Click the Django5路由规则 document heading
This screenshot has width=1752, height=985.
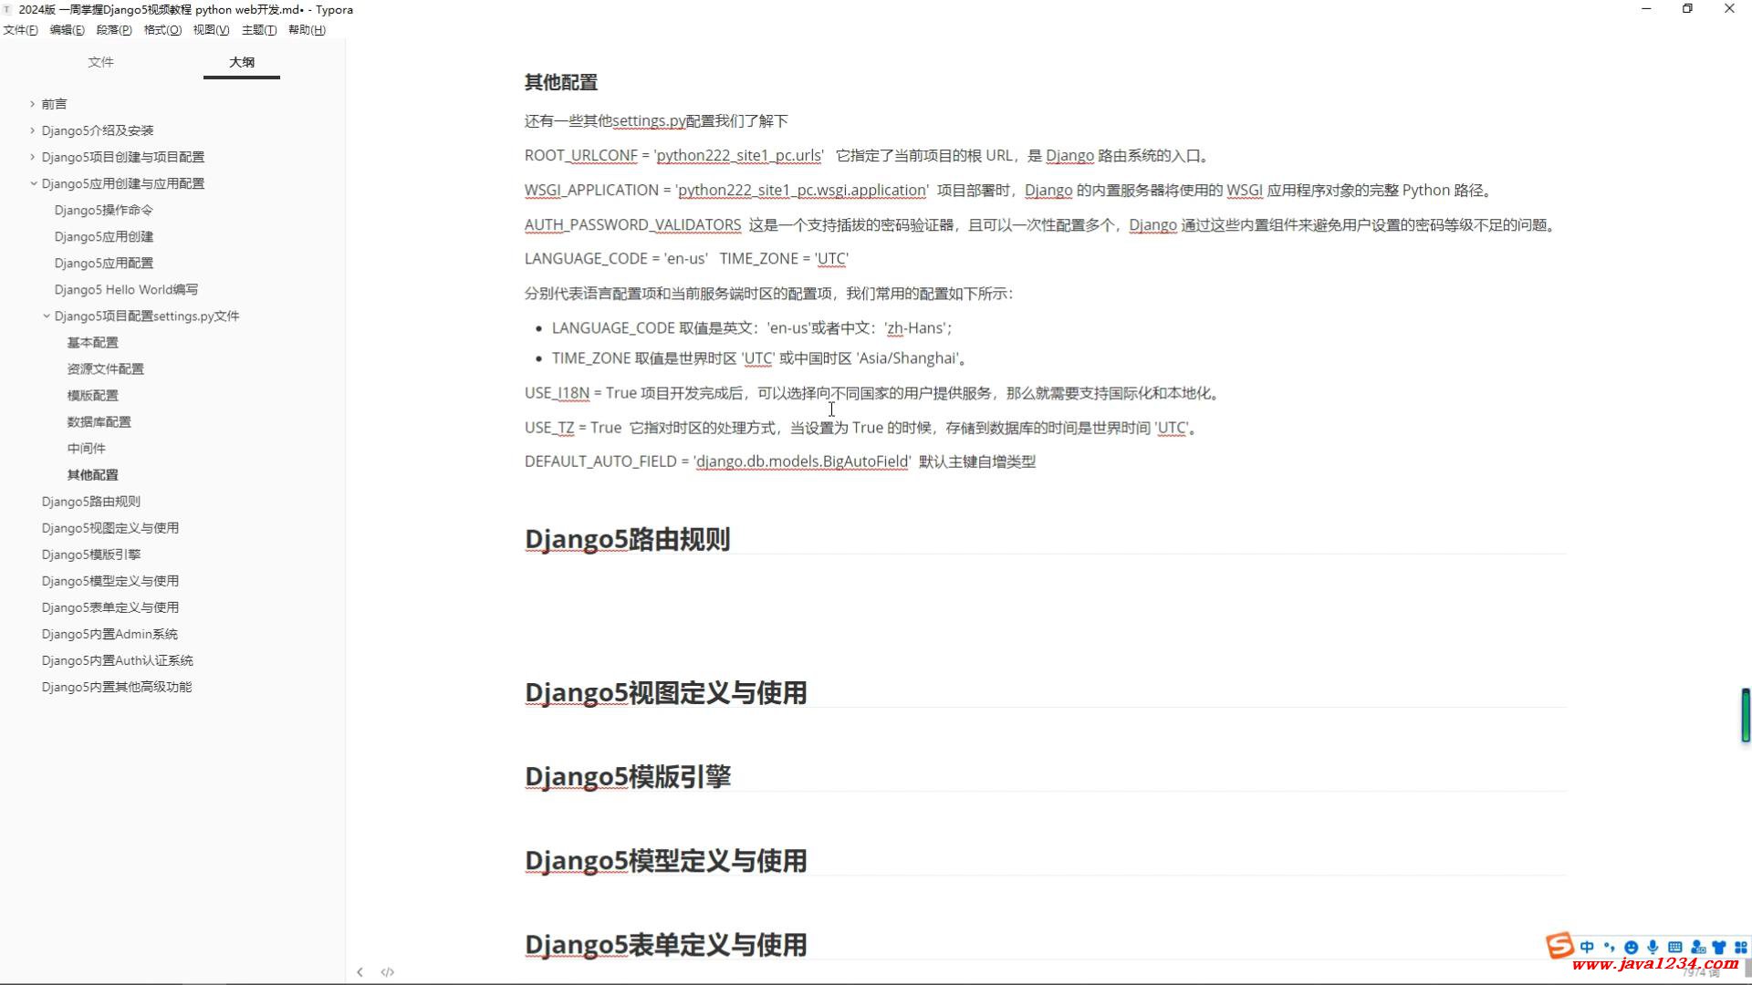point(627,539)
